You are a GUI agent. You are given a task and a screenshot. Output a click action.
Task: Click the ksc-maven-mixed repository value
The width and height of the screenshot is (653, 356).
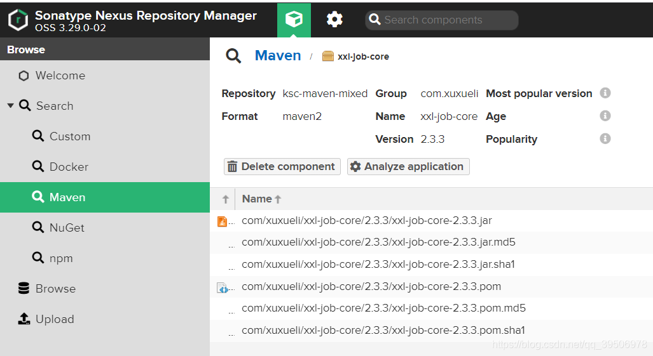coord(325,93)
